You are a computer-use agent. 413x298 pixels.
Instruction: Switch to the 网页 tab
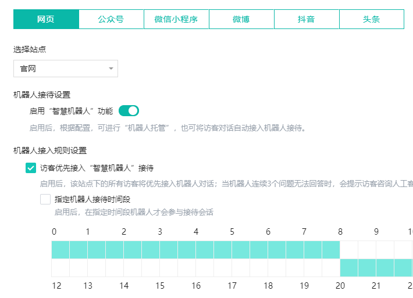(46, 19)
